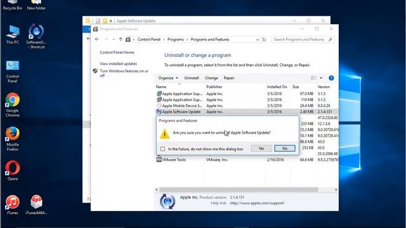Viewport: 406px width, 228px height.
Task: Click Uninstall in the toolbar
Action: pos(192,78)
